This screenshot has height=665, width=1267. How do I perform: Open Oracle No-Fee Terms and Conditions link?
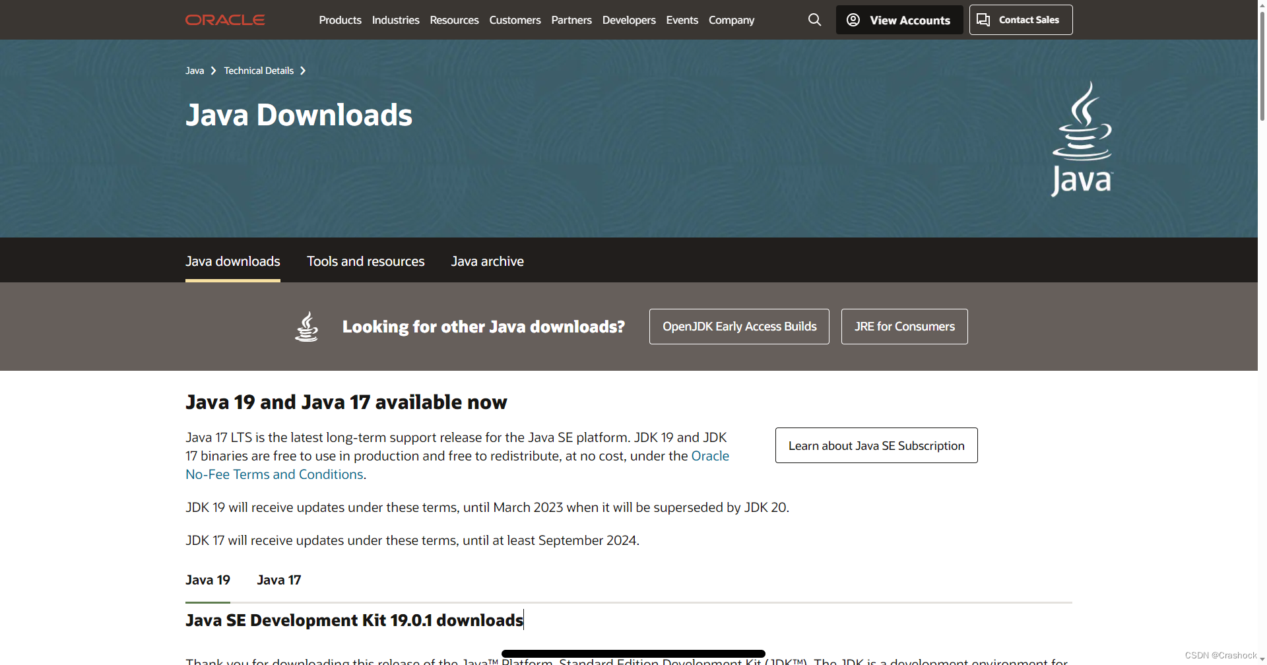[275, 474]
